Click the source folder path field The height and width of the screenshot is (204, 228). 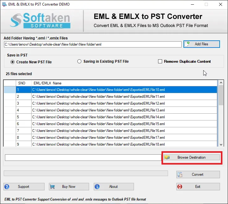point(93,44)
